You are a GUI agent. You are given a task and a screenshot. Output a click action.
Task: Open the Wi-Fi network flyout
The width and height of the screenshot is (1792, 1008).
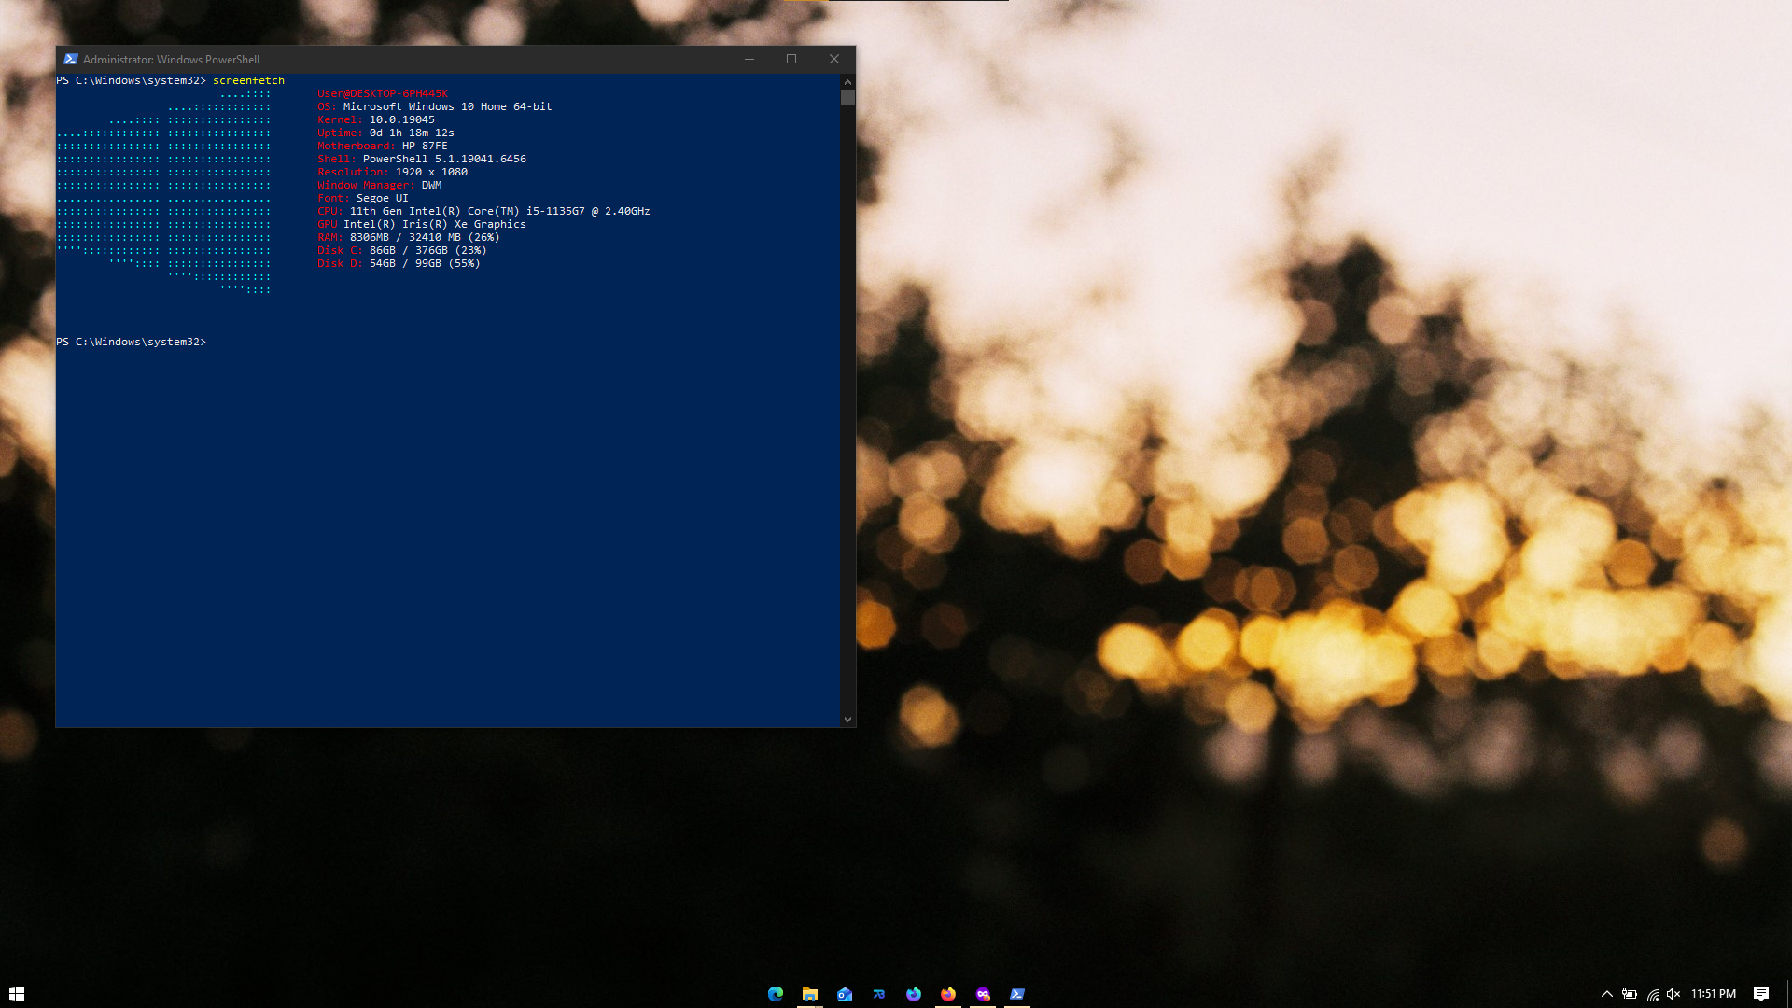[1652, 994]
